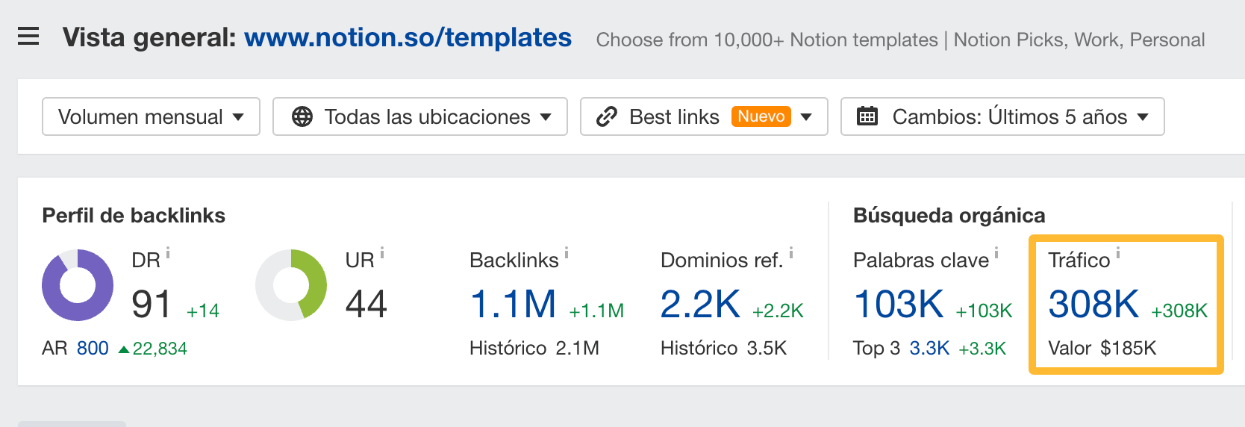This screenshot has width=1245, height=427.
Task: Click the Palabras clave info icon
Action: click(996, 253)
